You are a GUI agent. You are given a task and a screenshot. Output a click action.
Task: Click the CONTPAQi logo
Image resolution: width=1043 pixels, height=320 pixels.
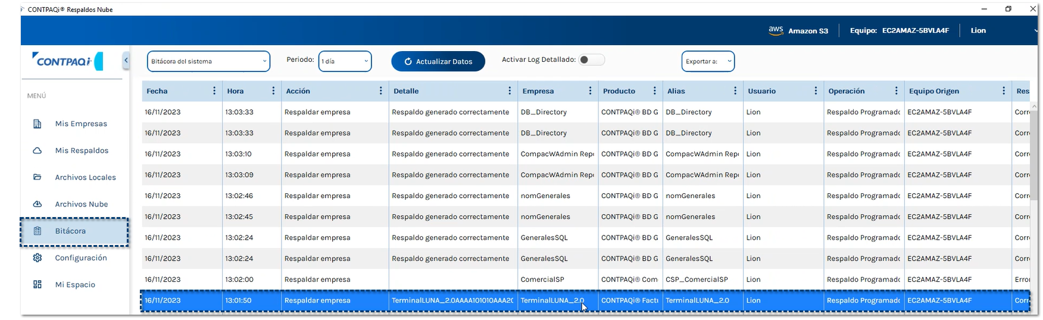pos(68,61)
